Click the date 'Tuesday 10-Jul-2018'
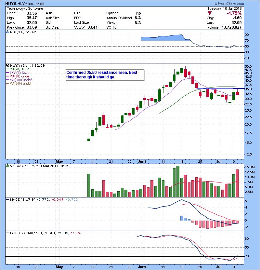Viewport: 260px width, 270px height. [224, 8]
